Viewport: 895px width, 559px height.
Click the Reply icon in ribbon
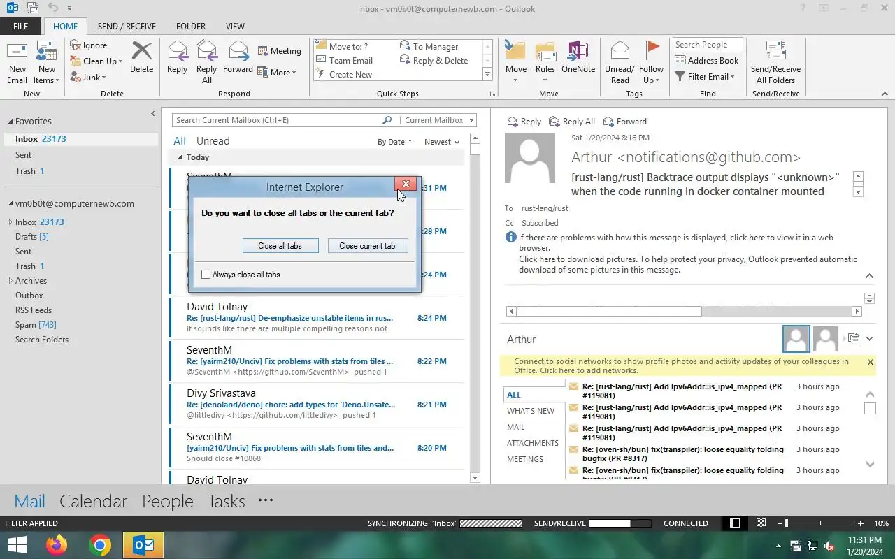178,51
